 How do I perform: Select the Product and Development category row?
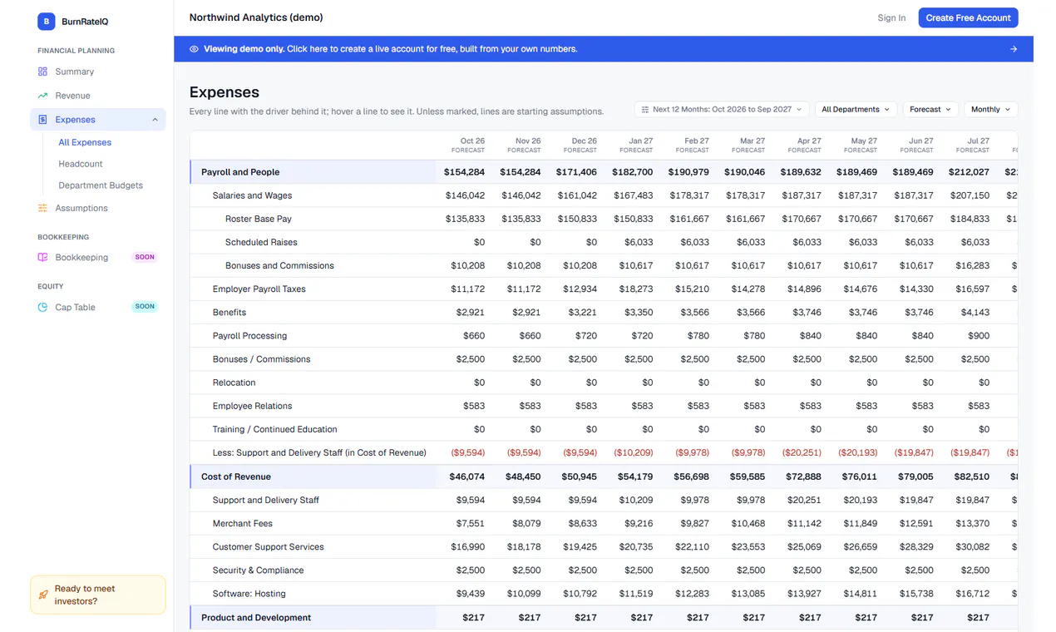603,618
